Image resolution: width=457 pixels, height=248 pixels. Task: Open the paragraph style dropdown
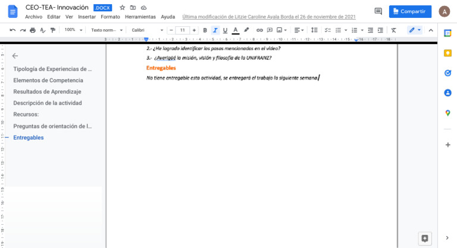[107, 30]
